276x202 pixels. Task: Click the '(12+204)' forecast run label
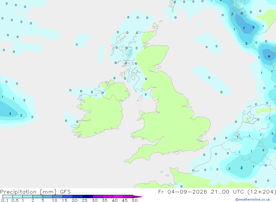coord(262,192)
